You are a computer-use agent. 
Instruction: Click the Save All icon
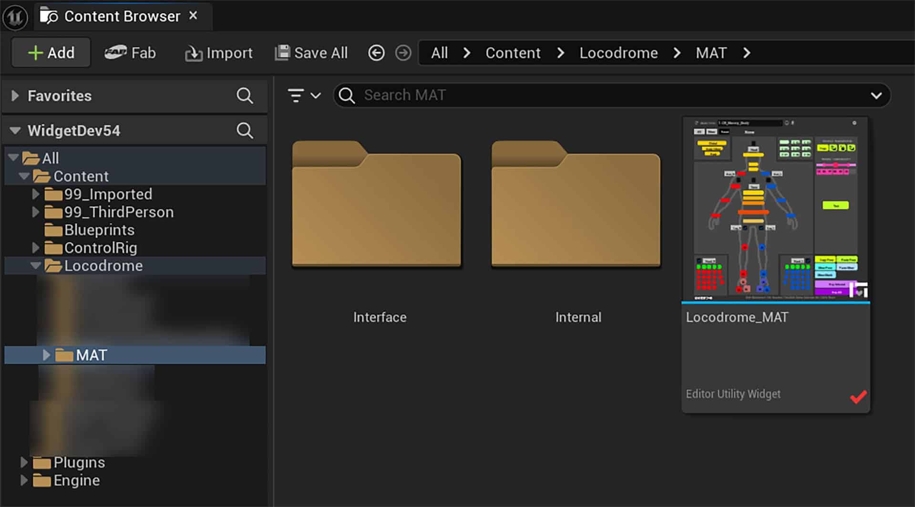283,52
